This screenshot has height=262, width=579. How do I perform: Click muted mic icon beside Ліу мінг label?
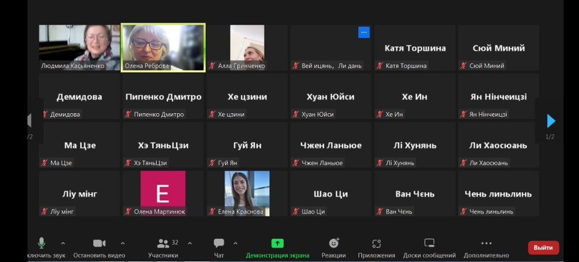coord(44,211)
